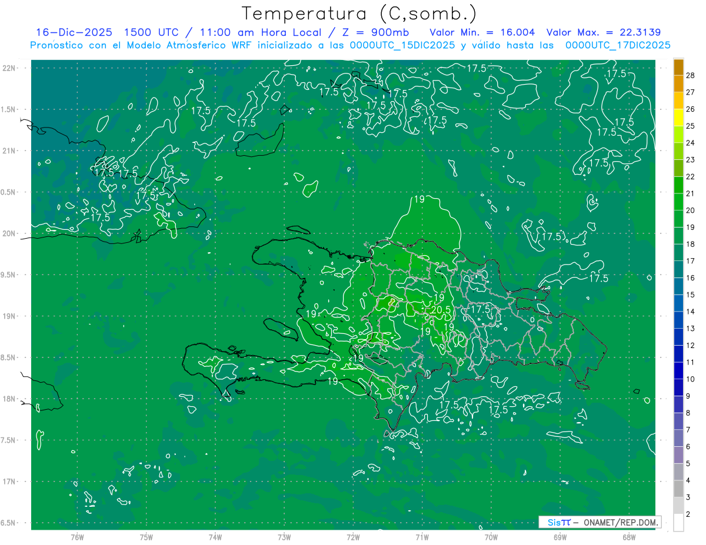Click the "26" colorbar tick label
Viewport: 706px width, 545px height.
pos(691,109)
